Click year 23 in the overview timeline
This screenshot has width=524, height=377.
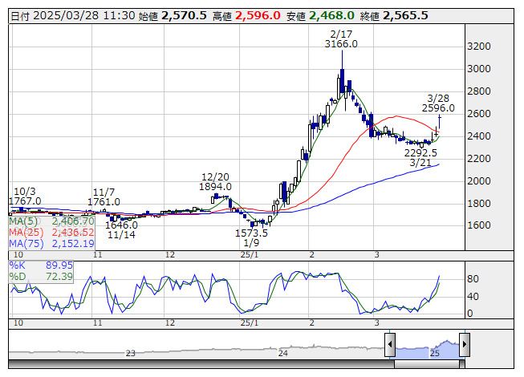(x=130, y=353)
